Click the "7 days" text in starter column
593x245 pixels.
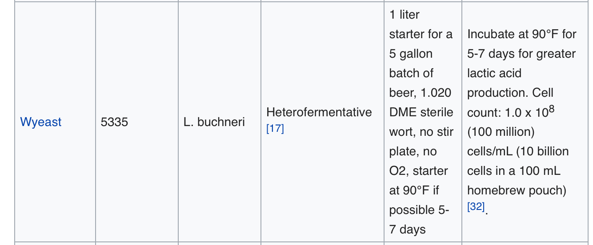tap(407, 229)
